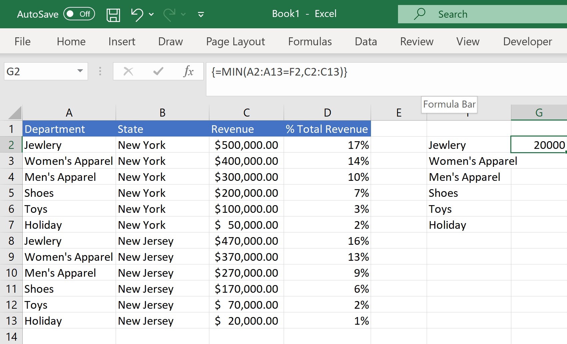Switch to the Draw tab
Image resolution: width=567 pixels, height=344 pixels.
171,42
